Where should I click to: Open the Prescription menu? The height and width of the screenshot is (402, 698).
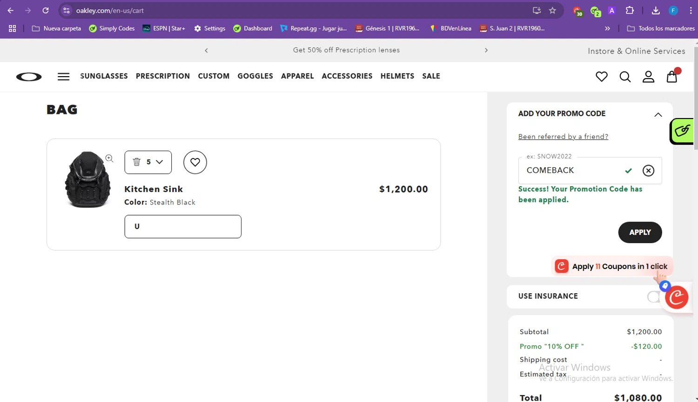(x=163, y=76)
